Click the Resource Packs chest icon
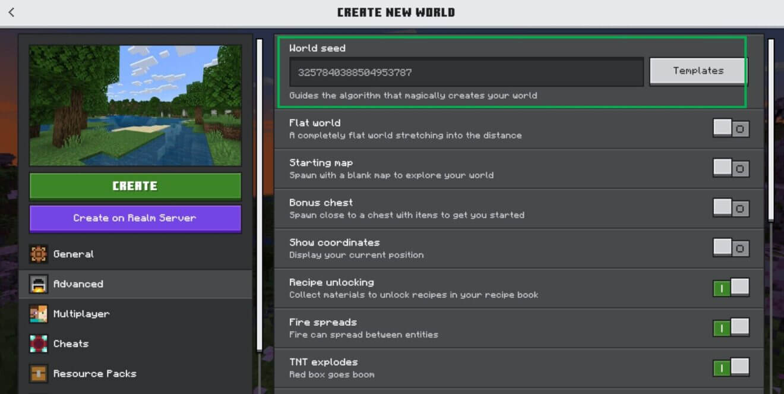This screenshot has width=784, height=394. pyautogui.click(x=39, y=373)
